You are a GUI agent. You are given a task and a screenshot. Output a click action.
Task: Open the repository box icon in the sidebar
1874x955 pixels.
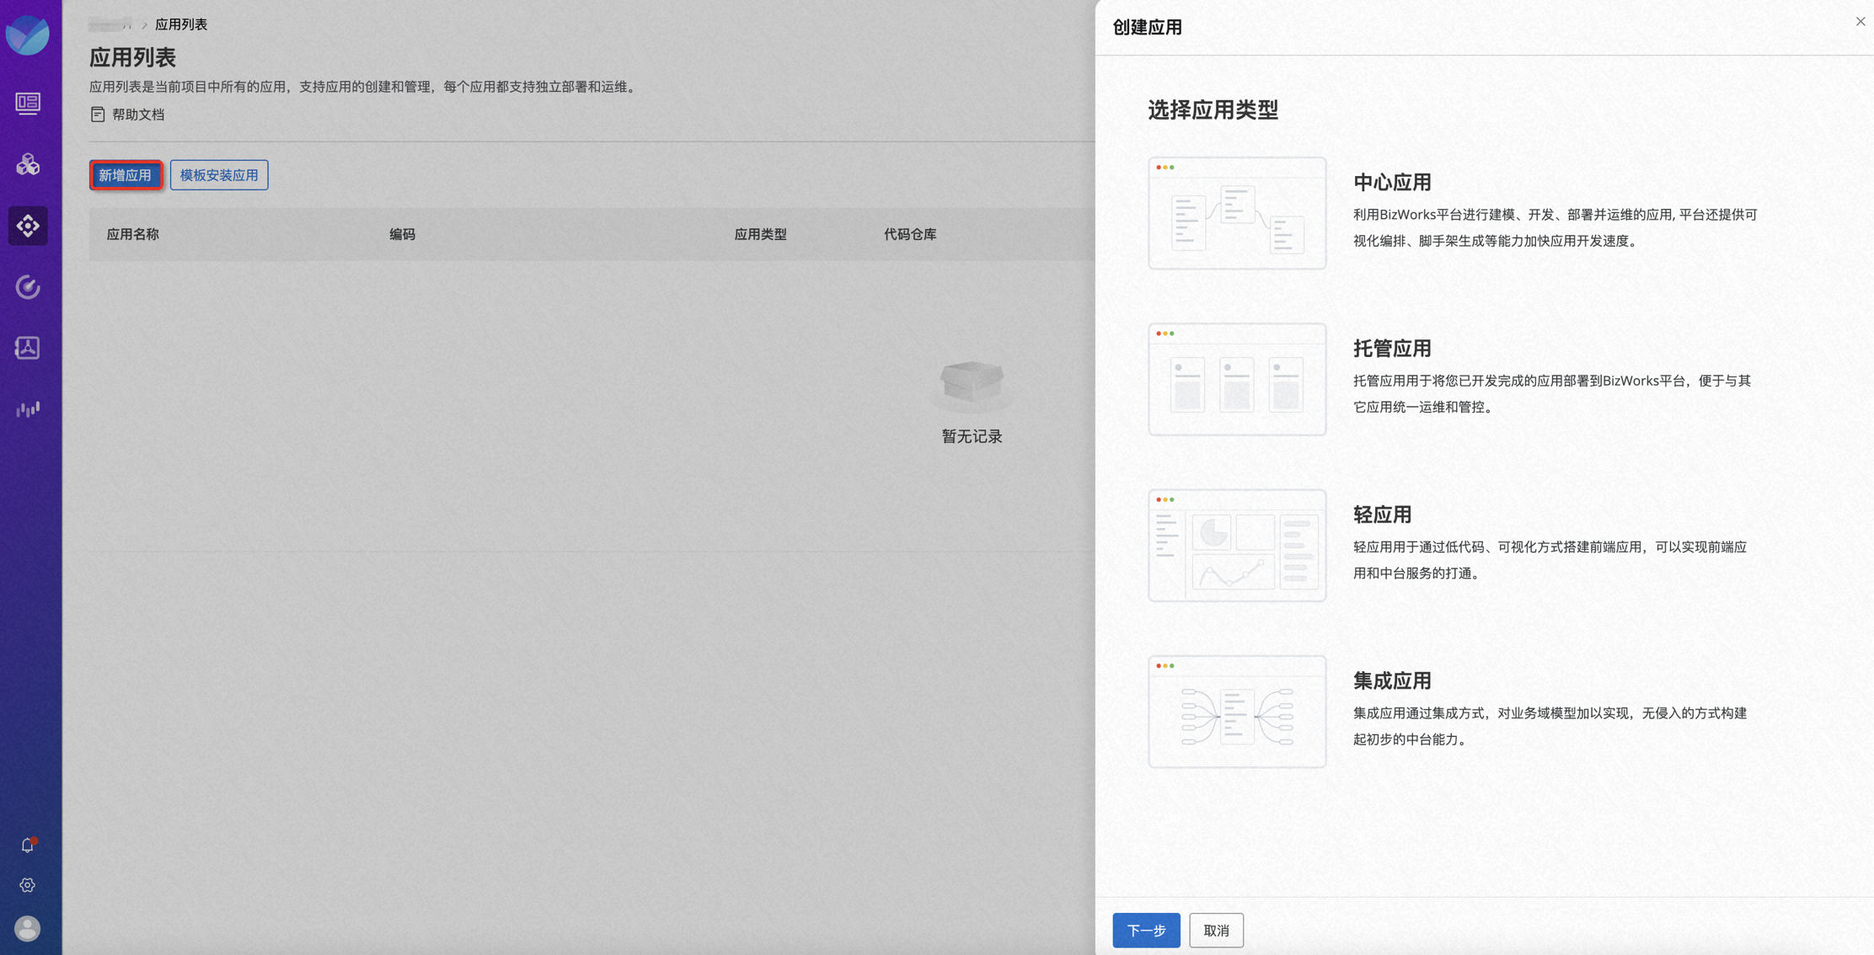[28, 347]
